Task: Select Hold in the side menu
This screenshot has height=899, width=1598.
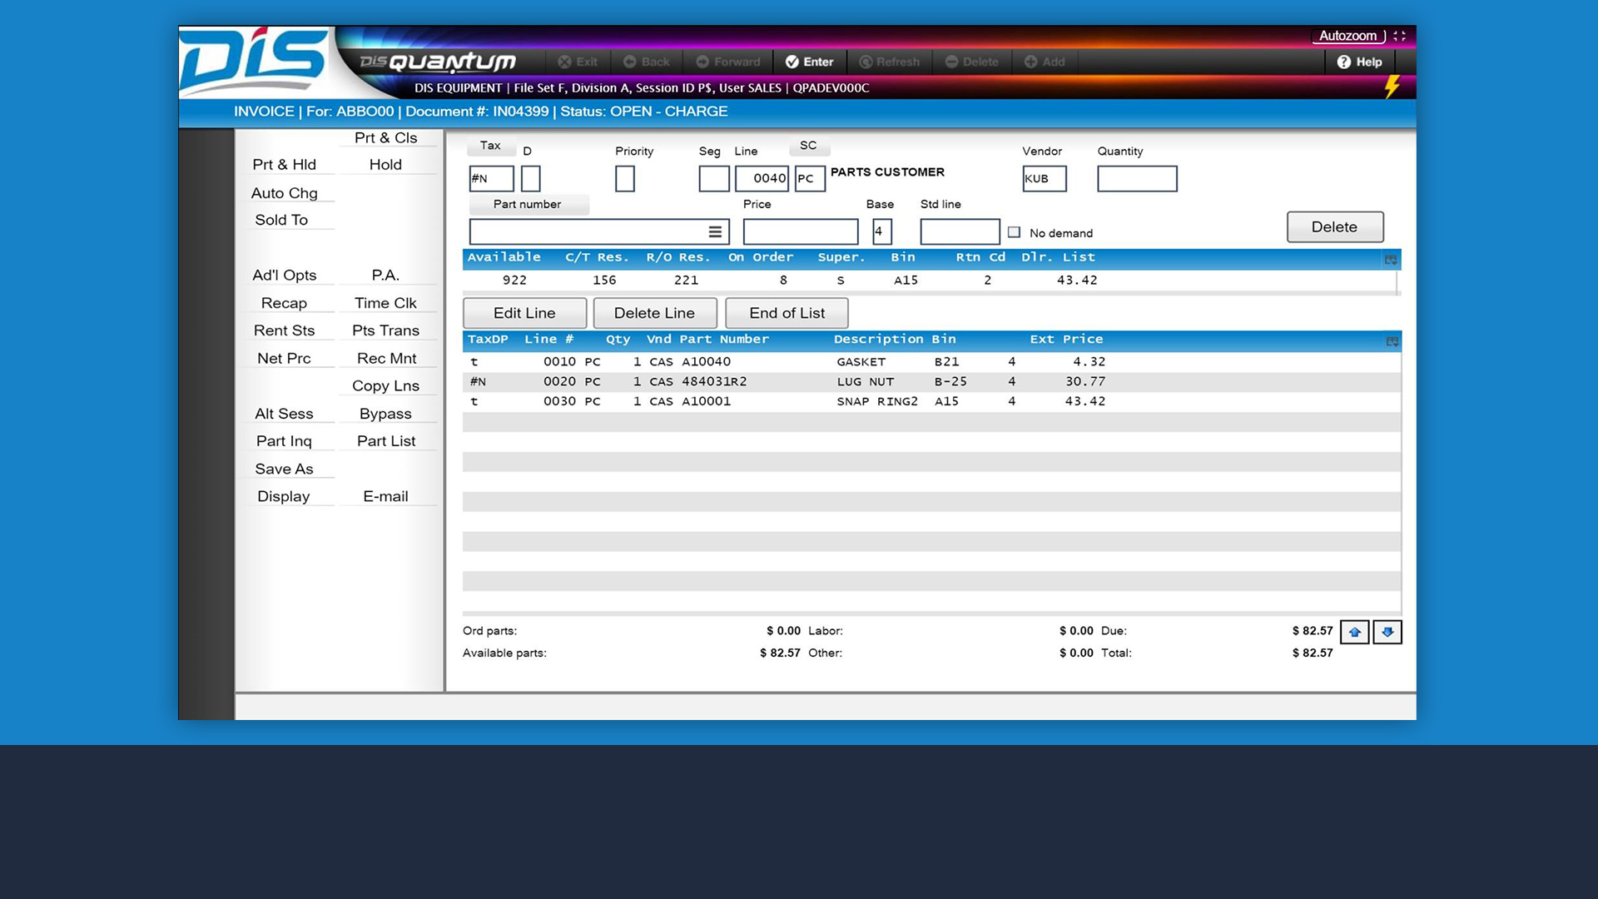Action: 386,164
